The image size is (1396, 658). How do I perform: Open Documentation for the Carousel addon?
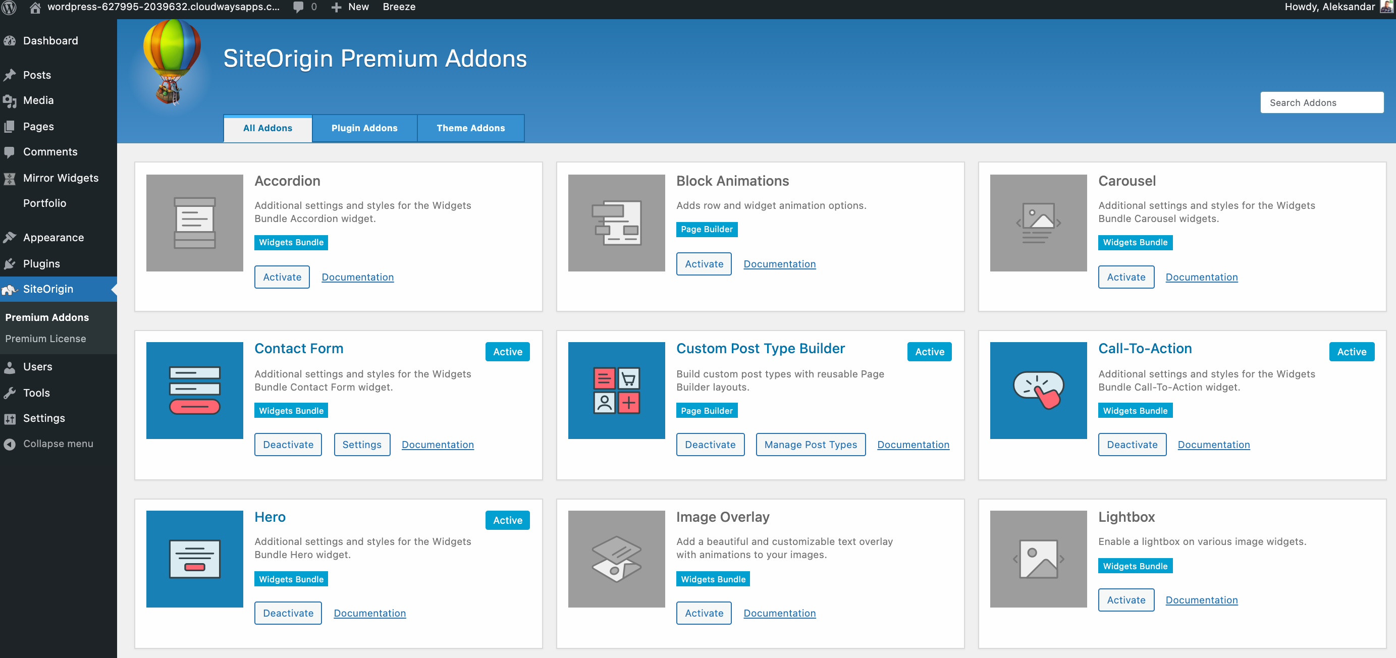click(x=1202, y=277)
